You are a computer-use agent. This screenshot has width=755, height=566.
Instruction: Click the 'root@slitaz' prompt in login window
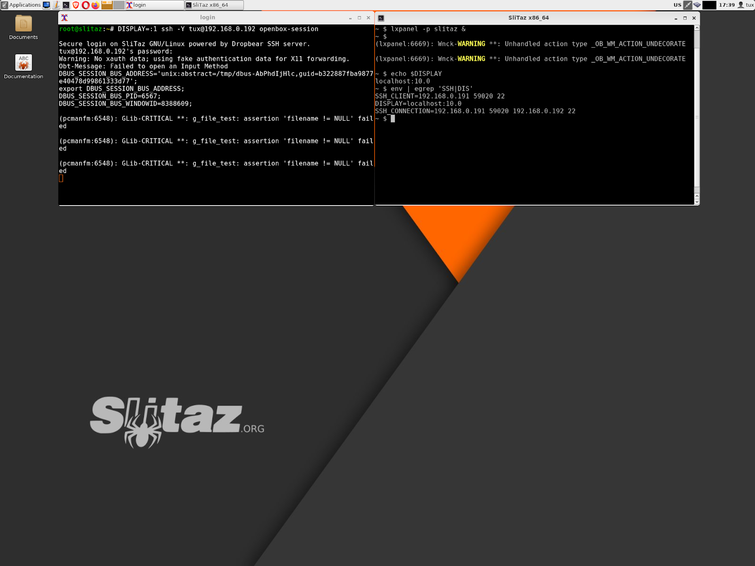point(80,29)
